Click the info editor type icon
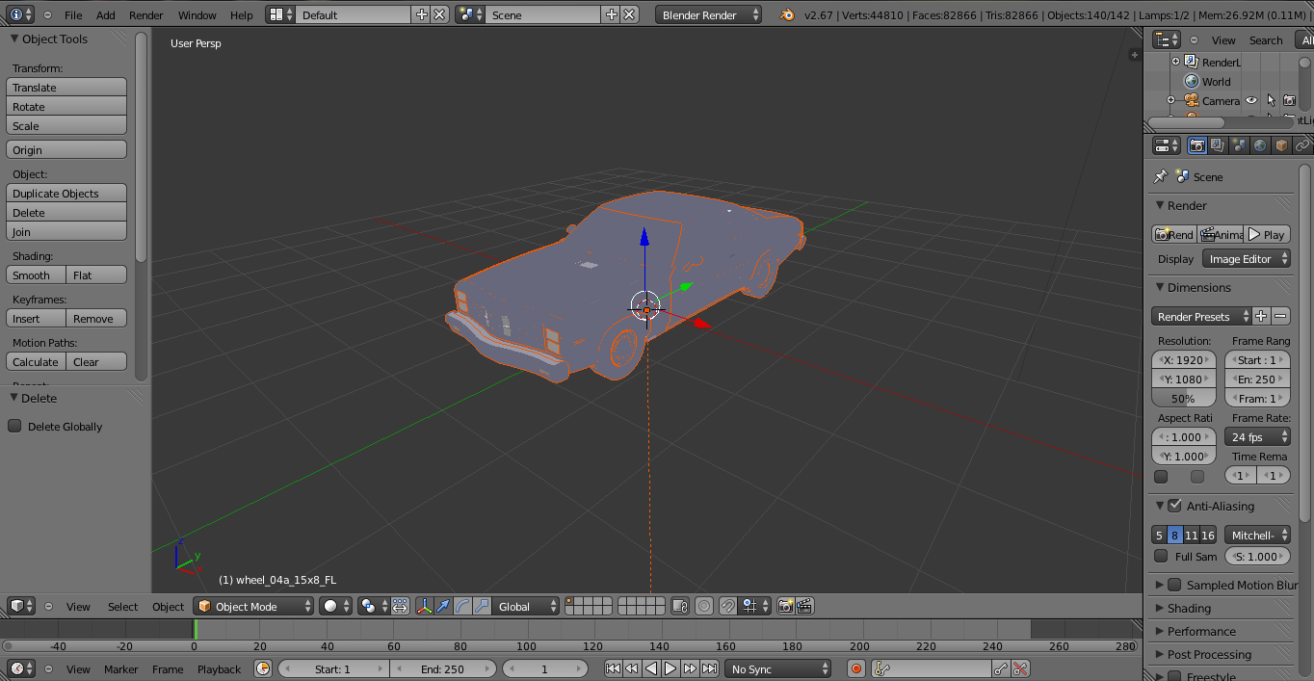Viewport: 1314px width, 681px height. point(21,14)
